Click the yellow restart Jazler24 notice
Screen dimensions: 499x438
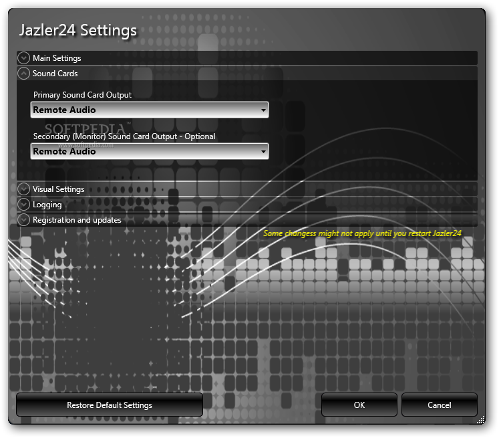coord(362,233)
